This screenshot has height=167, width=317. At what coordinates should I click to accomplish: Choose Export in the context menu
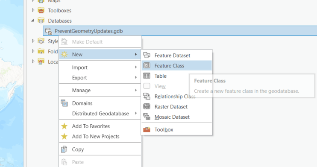tap(100, 78)
